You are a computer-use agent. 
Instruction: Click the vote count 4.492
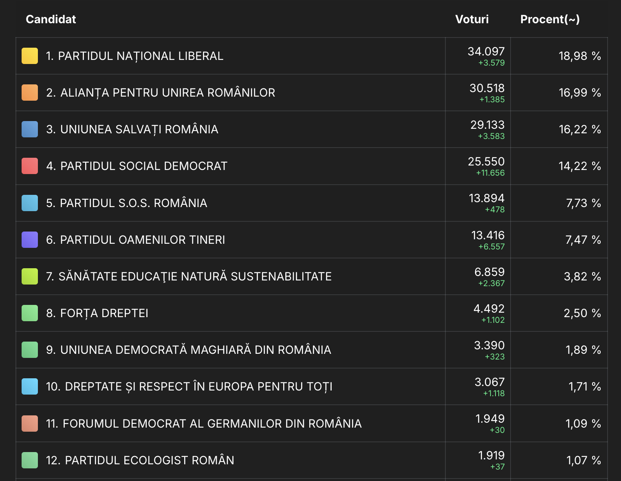click(x=489, y=309)
